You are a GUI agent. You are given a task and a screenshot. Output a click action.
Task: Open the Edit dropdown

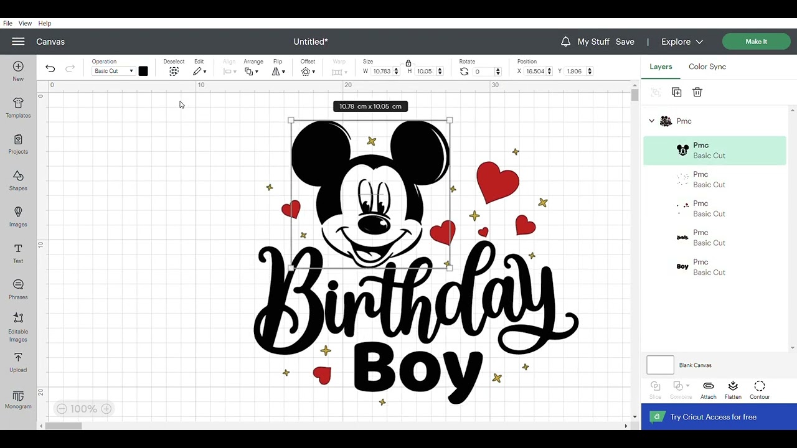point(199,72)
